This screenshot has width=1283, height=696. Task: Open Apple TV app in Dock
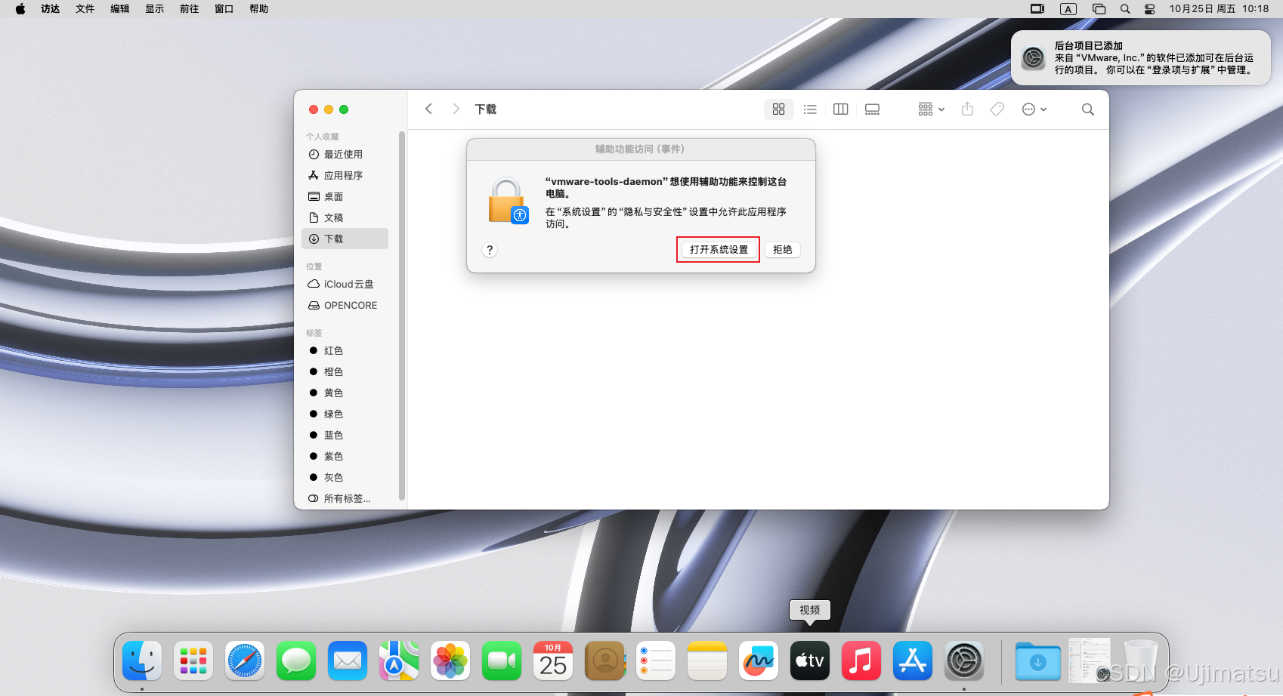(x=810, y=661)
